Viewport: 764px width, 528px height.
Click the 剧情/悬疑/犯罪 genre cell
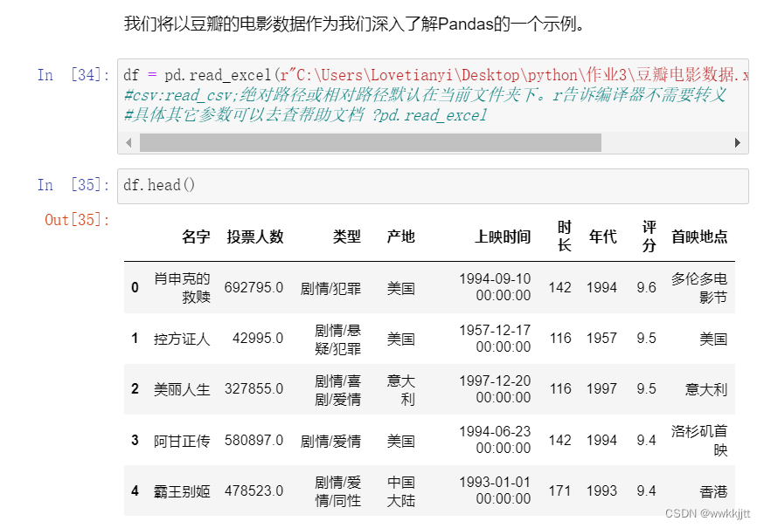[337, 339]
